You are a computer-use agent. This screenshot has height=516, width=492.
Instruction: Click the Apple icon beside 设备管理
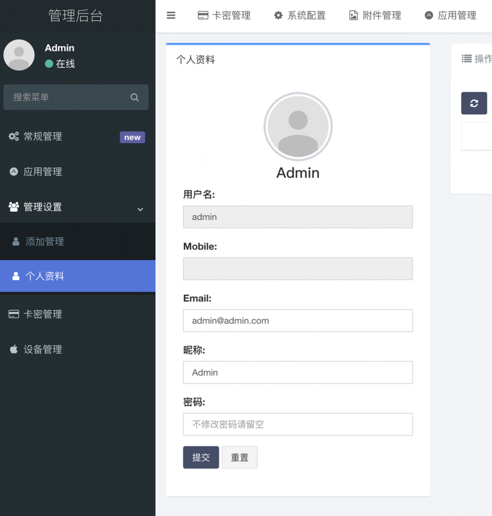[x=14, y=349]
